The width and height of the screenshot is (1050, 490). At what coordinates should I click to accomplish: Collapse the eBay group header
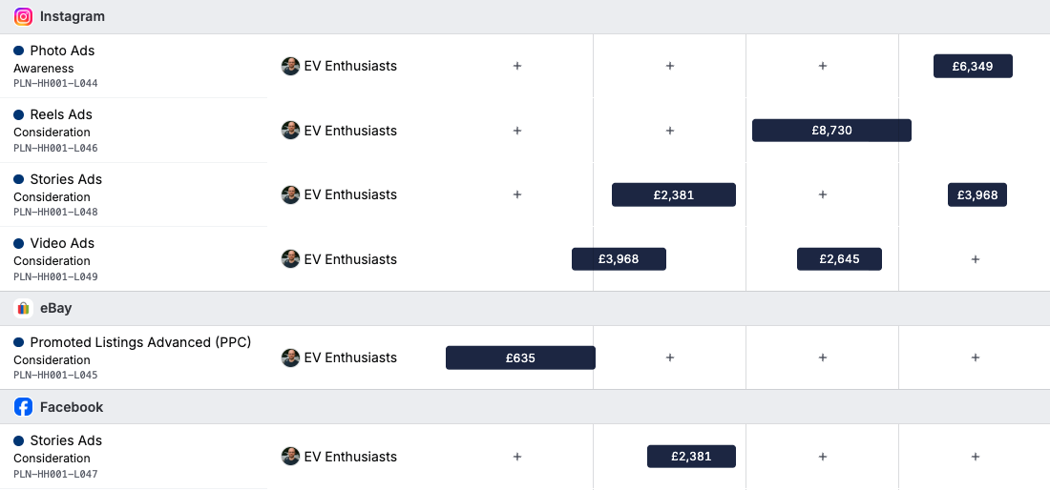click(56, 308)
